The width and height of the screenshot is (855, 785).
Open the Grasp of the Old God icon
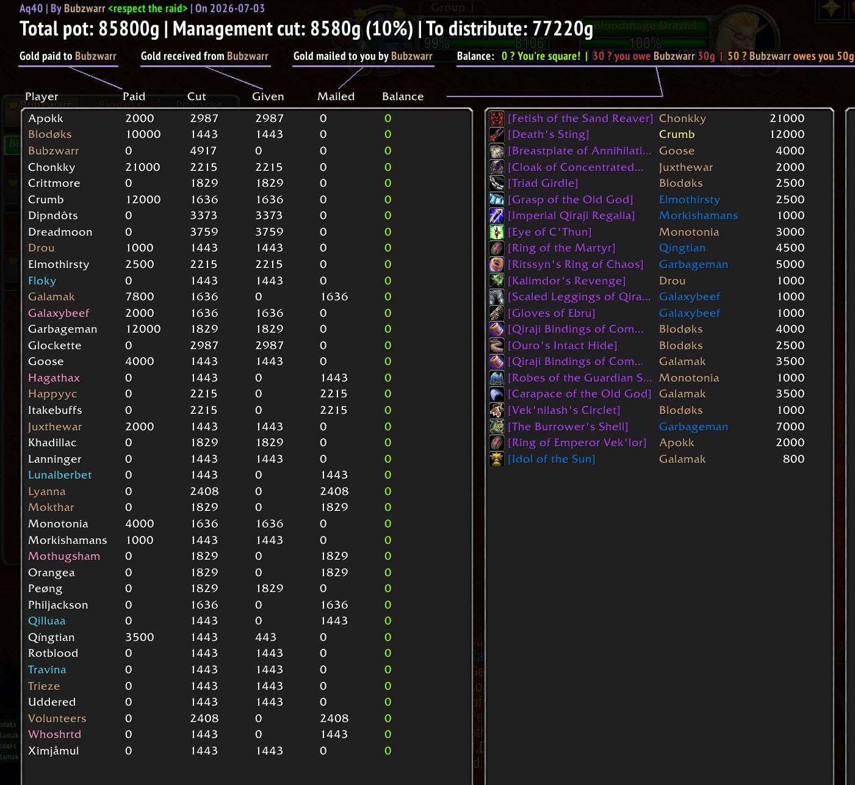click(497, 200)
